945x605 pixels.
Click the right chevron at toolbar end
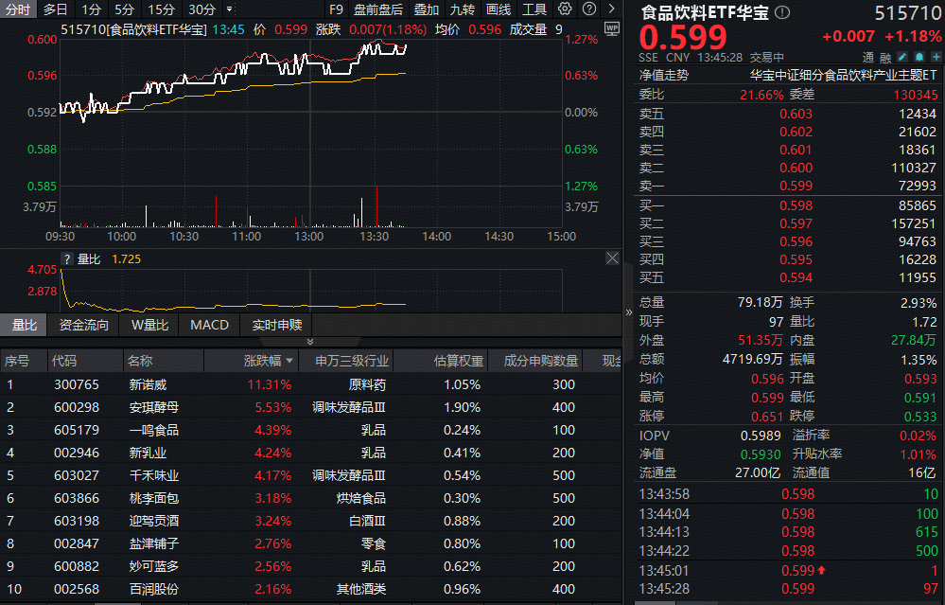pos(614,9)
